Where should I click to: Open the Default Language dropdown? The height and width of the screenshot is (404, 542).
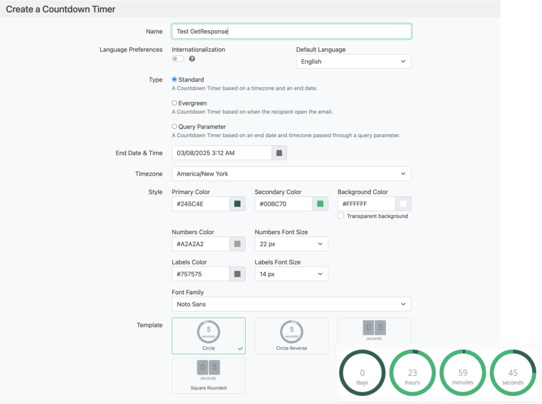pyautogui.click(x=353, y=61)
